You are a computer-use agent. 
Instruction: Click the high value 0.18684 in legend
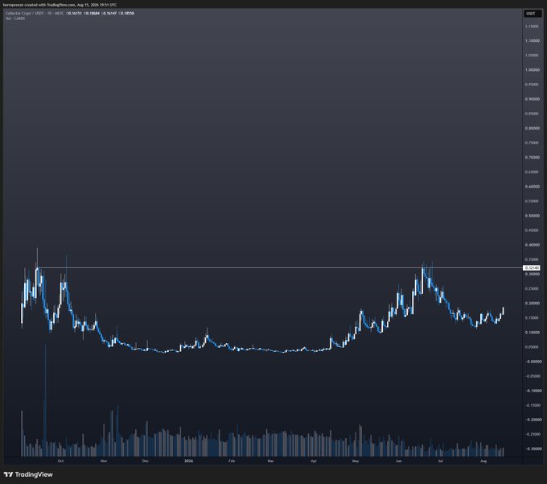[x=93, y=13]
